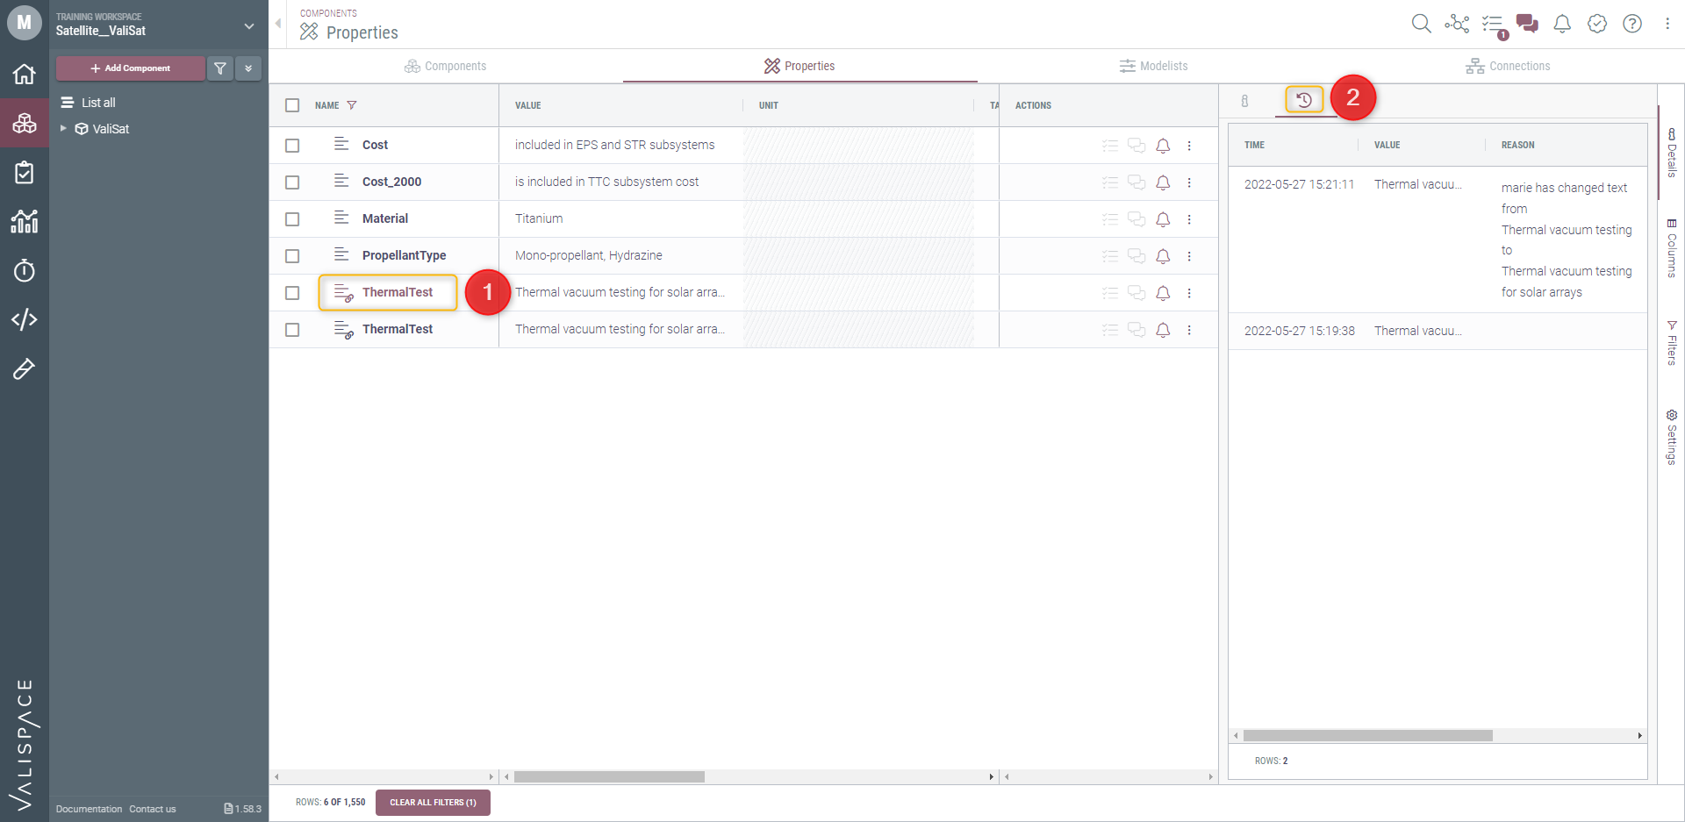Open the history clock tab in side panel
Screen dimensions: 1685x822
1304,100
